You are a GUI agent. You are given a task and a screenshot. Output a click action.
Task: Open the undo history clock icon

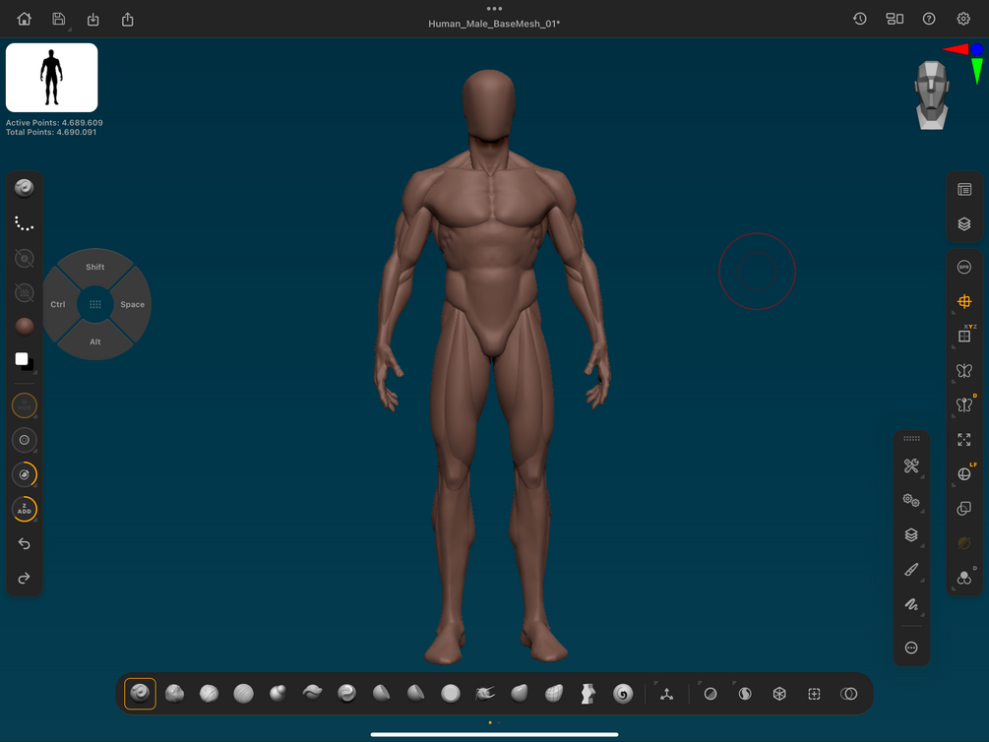point(860,19)
